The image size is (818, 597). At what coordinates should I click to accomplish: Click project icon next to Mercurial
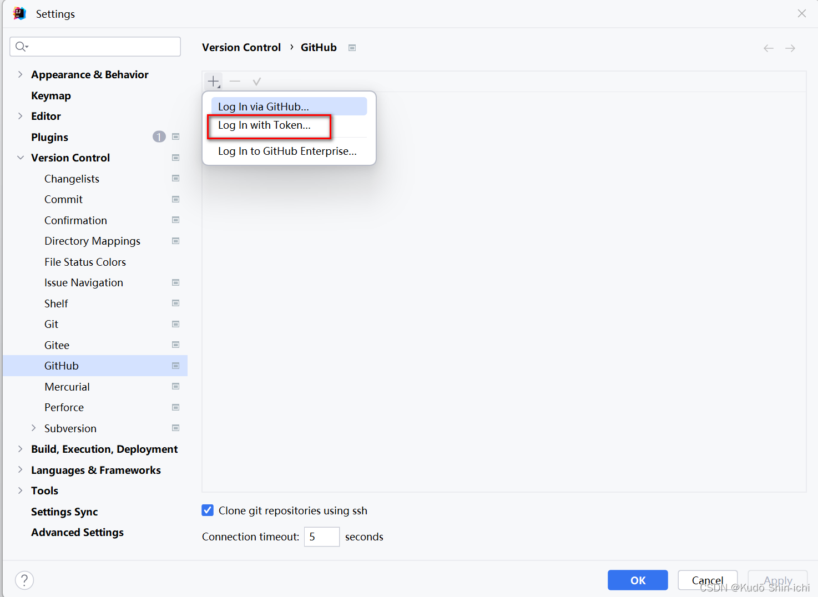pyautogui.click(x=176, y=386)
